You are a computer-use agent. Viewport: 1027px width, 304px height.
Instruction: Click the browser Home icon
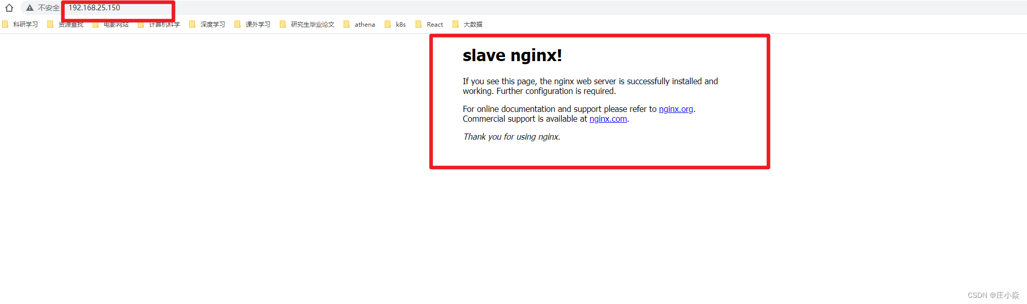(9, 8)
